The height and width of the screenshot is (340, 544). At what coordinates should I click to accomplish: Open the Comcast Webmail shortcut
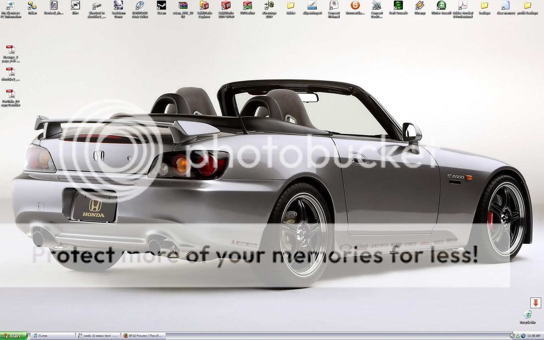(x=334, y=9)
